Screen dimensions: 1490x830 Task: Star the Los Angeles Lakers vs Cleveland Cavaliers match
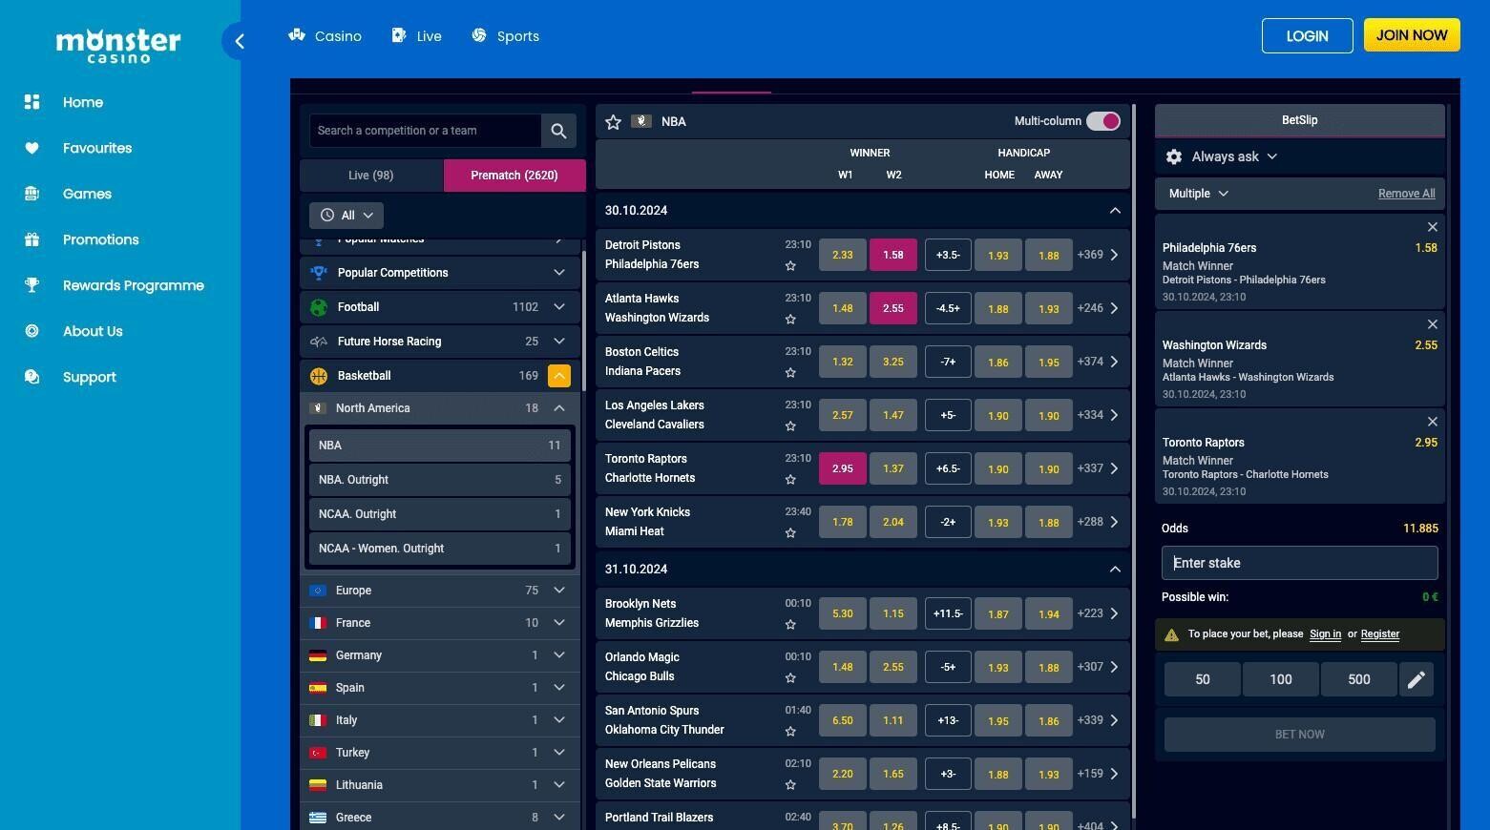790,426
